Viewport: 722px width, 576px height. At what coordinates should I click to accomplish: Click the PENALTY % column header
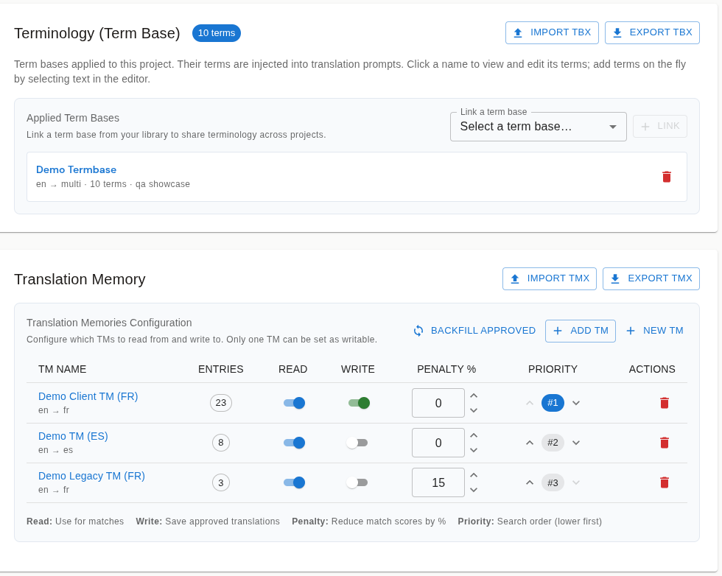click(446, 369)
